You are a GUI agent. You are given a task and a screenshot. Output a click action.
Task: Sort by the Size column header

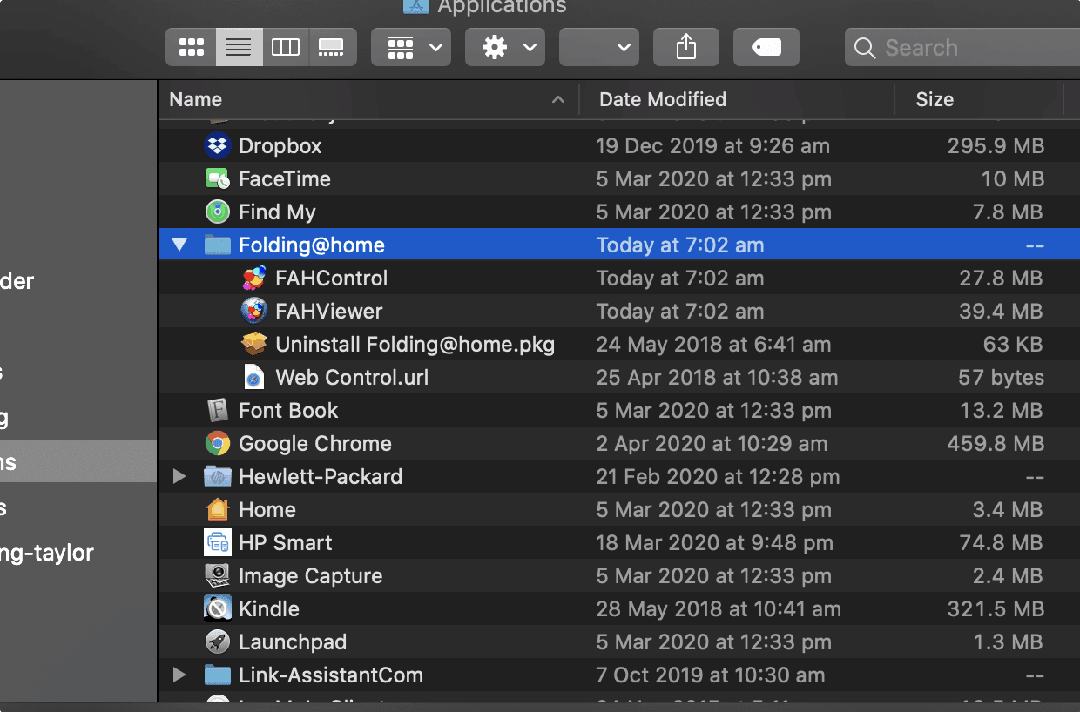(979, 99)
